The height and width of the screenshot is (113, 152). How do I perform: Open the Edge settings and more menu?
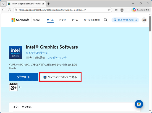tap(128, 10)
